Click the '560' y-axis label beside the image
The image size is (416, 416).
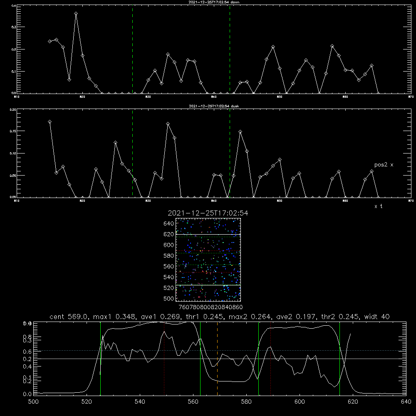coord(169,266)
